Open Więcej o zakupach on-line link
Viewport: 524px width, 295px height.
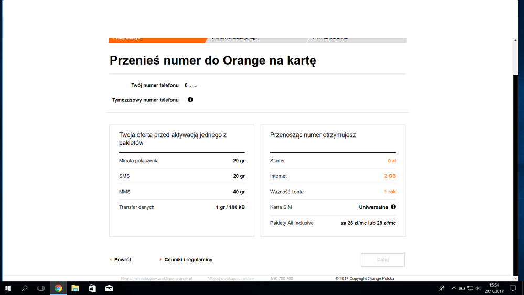[231, 278]
